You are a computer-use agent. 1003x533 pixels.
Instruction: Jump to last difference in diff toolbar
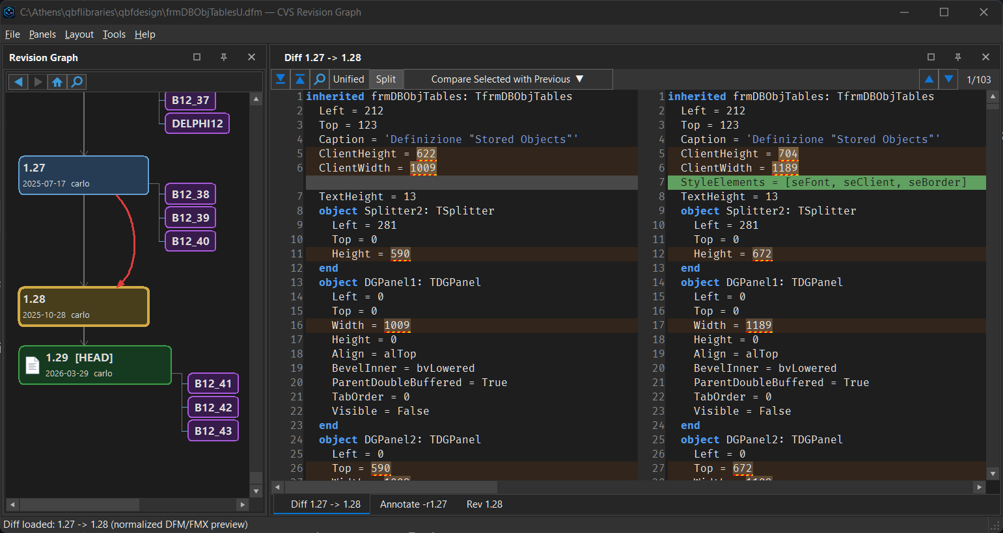(x=281, y=79)
